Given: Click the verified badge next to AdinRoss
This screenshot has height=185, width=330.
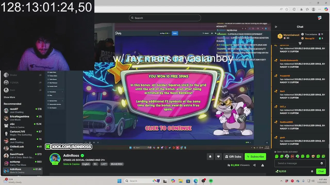Looking at the screenshot, I should coord(82,155).
